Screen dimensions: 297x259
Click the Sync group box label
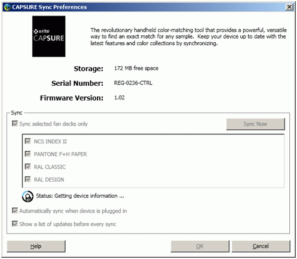16,113
